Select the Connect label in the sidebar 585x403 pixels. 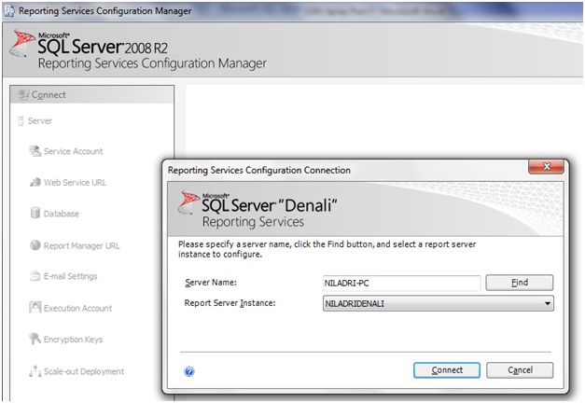click(x=49, y=95)
